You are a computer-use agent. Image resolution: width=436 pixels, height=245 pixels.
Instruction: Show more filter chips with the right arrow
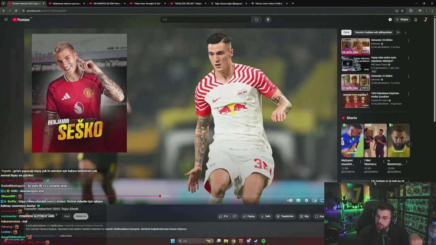(405, 33)
